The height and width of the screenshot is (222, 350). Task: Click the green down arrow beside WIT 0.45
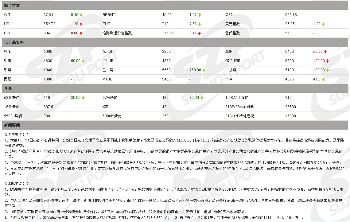(x=81, y=15)
